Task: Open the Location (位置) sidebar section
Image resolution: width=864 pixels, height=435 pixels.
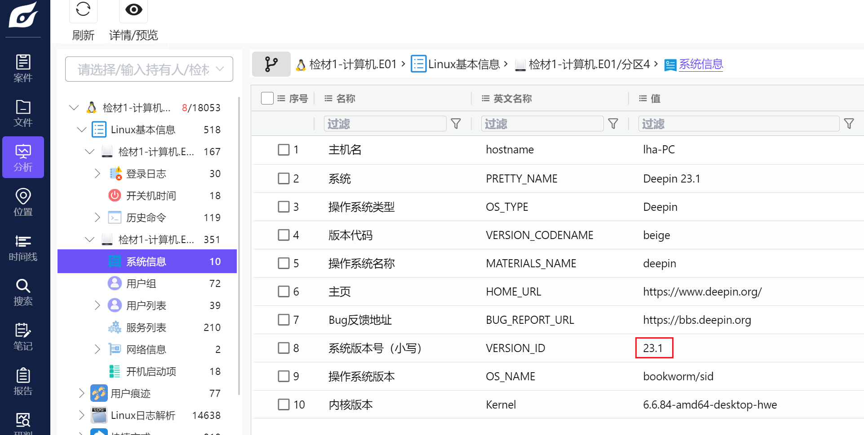Action: [23, 202]
